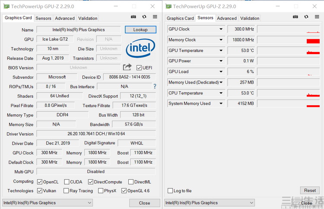Click the Driver Version field
Screen dimensions: 324x209
(96, 134)
